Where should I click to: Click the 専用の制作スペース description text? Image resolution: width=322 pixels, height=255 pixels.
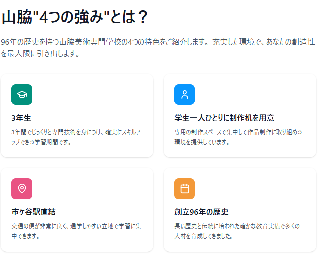(237, 137)
